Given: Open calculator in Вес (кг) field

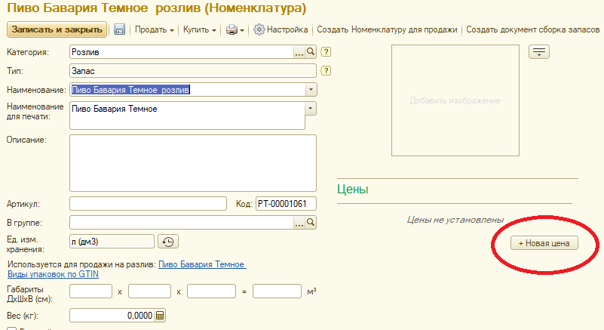Looking at the screenshot, I should 160,316.
